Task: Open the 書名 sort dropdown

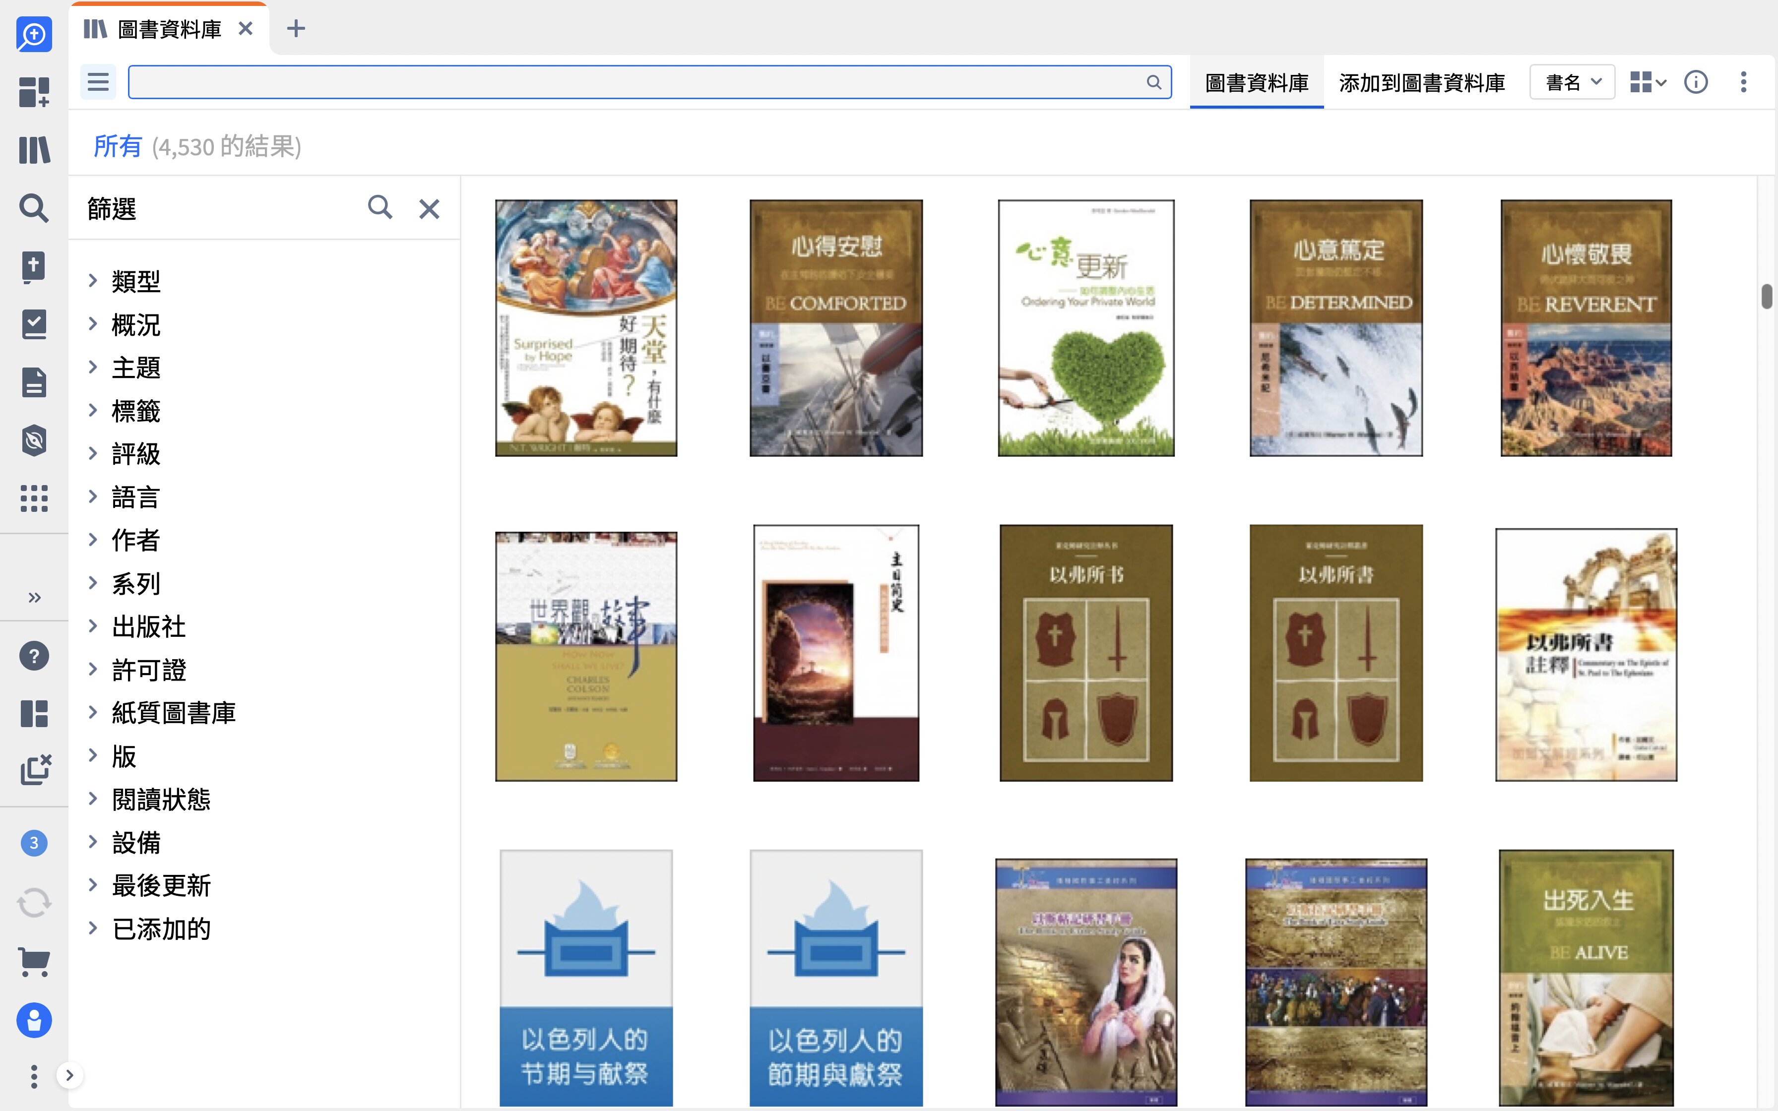Action: (x=1572, y=82)
